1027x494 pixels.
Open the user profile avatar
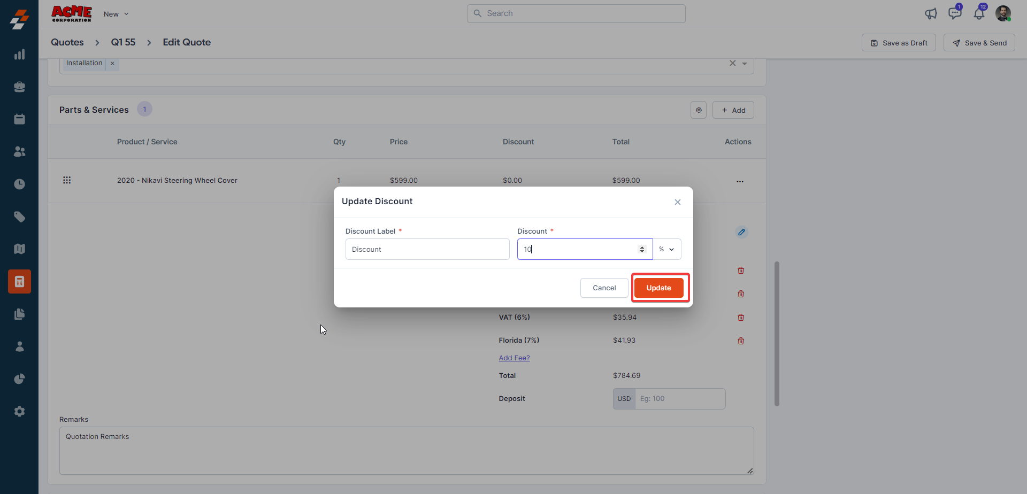pyautogui.click(x=1003, y=13)
